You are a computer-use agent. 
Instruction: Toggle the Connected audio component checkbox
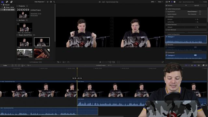pyautogui.click(x=166, y=53)
